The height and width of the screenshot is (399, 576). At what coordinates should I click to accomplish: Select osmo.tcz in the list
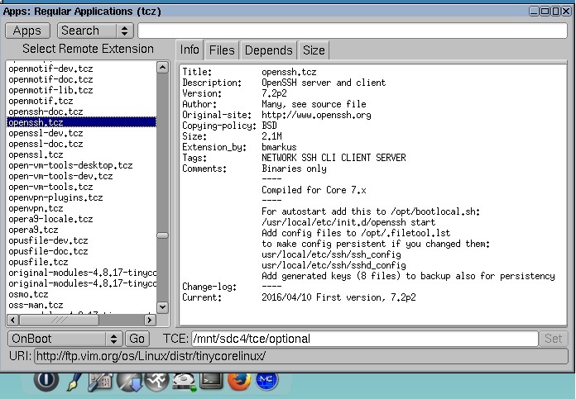pos(82,294)
